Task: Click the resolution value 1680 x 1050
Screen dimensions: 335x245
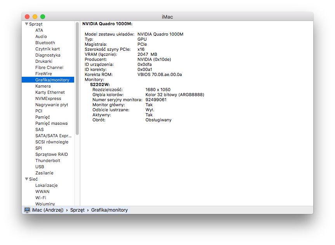Action: 158,90
